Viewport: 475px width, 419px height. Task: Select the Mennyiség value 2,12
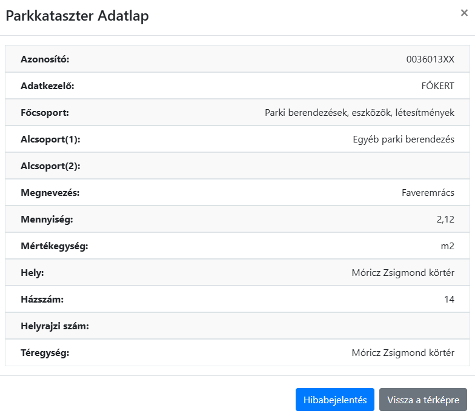coord(445,220)
